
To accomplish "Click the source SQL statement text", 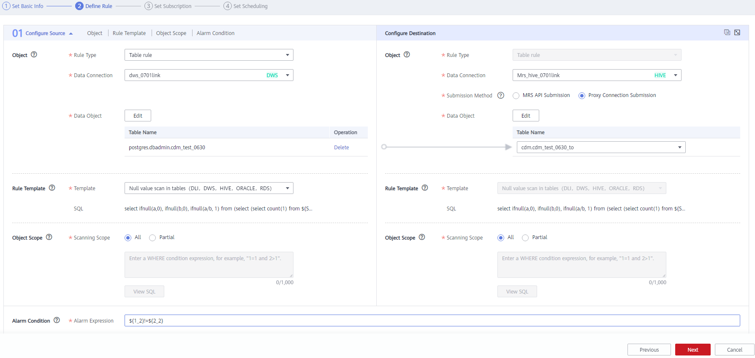I will click(x=218, y=208).
